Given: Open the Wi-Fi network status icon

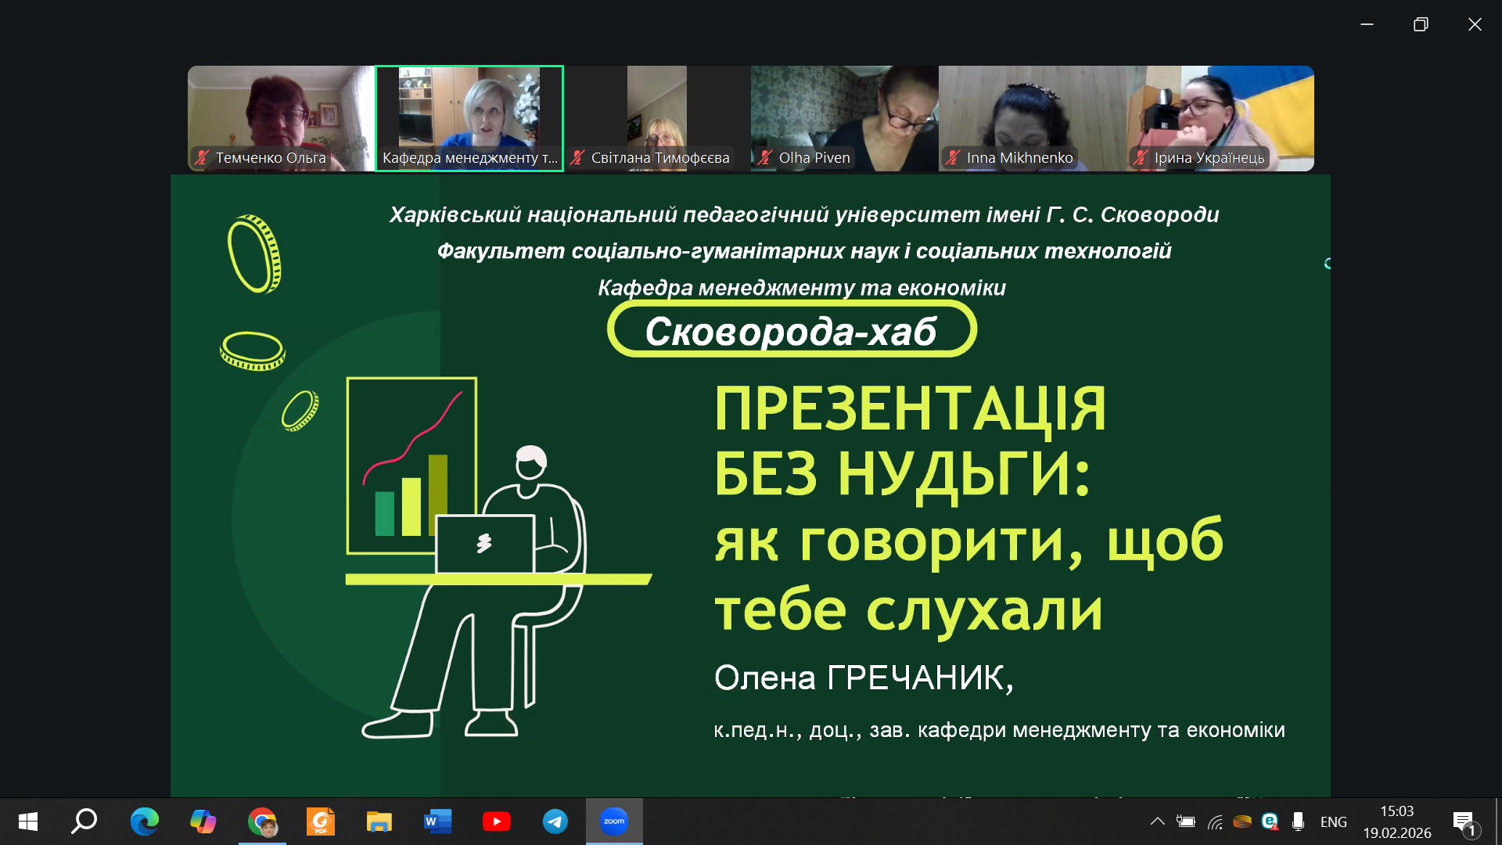Looking at the screenshot, I should pyautogui.click(x=1215, y=822).
